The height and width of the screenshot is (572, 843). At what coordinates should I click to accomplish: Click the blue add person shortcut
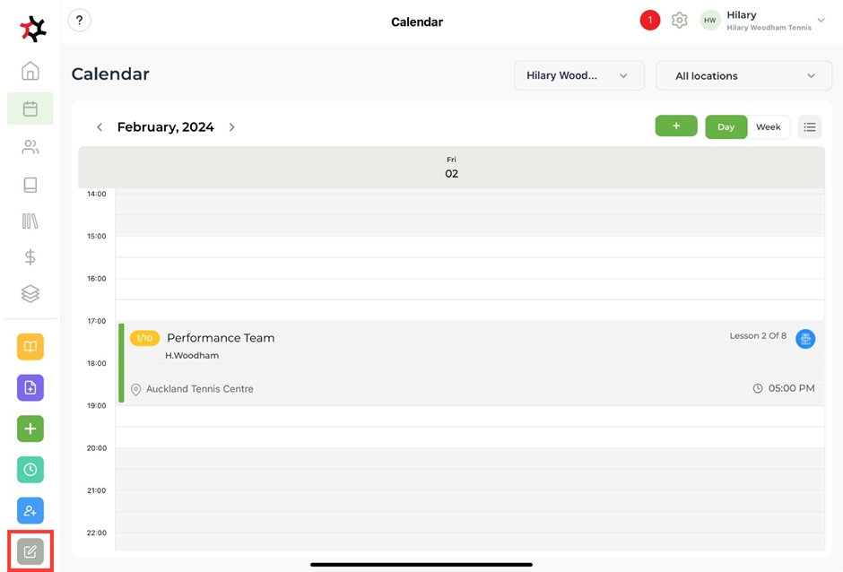[x=30, y=511]
